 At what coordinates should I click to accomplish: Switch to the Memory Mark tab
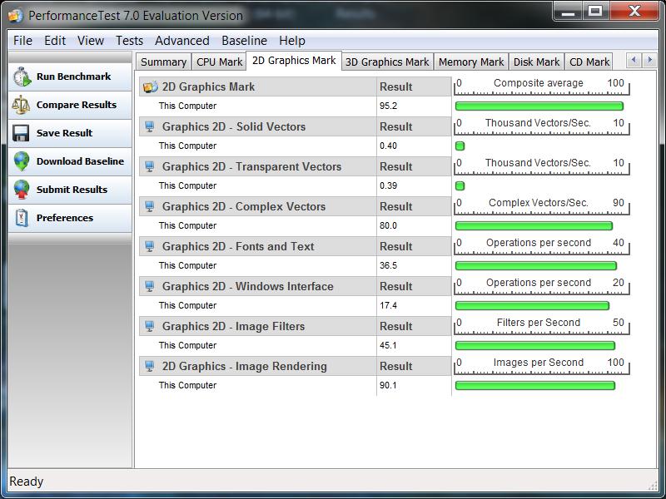[471, 62]
